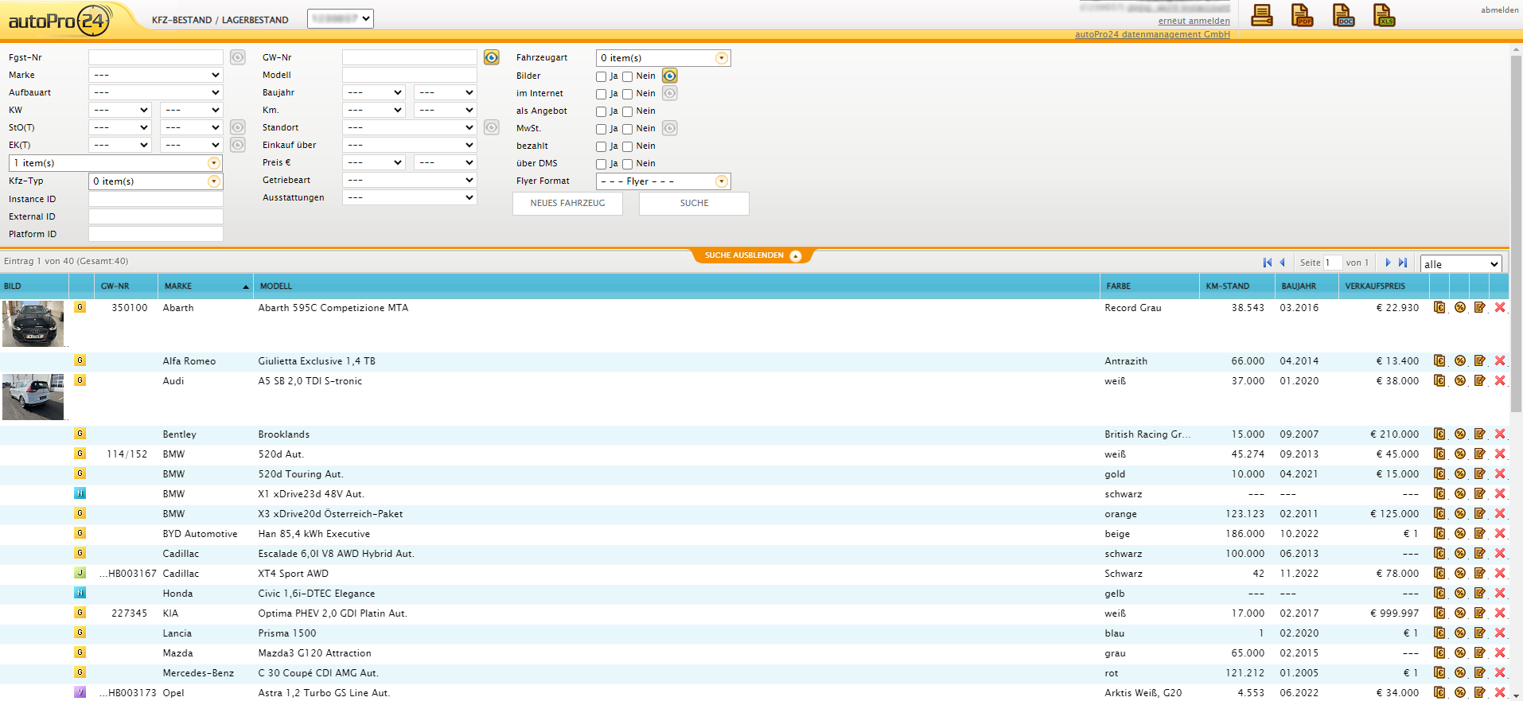Image resolution: width=1523 pixels, height=701 pixels.
Task: Click percent icon for Bentley Brooklands row
Action: [x=1460, y=434]
